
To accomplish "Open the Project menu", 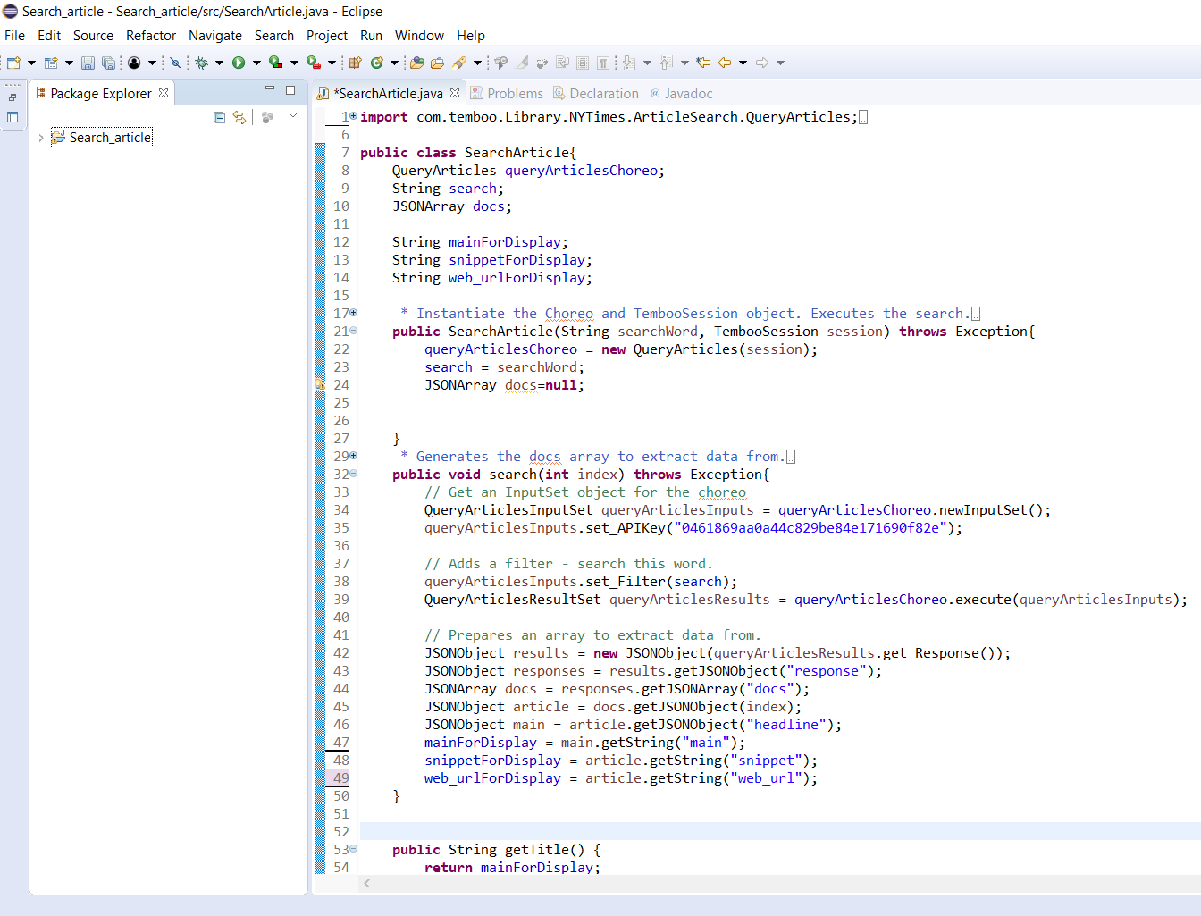I will click(327, 36).
